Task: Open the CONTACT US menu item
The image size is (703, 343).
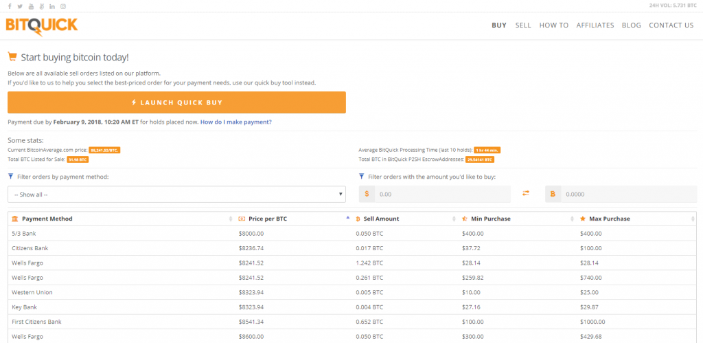Action: click(x=671, y=25)
